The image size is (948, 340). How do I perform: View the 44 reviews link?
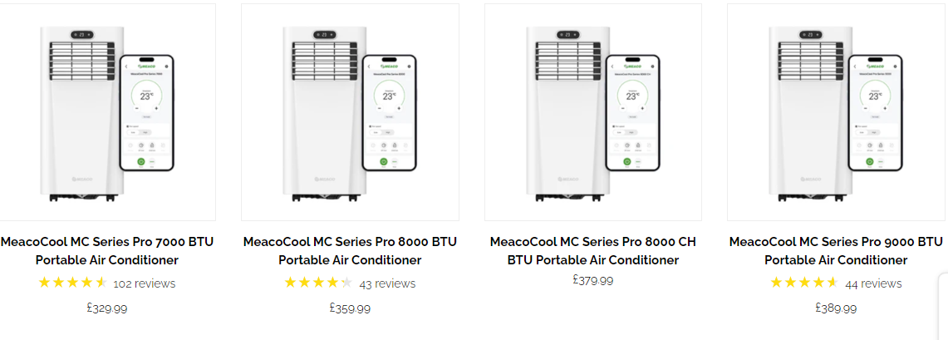click(873, 283)
